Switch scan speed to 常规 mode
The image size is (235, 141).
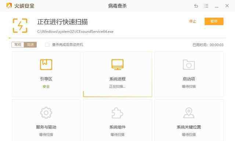pyautogui.click(x=18, y=45)
